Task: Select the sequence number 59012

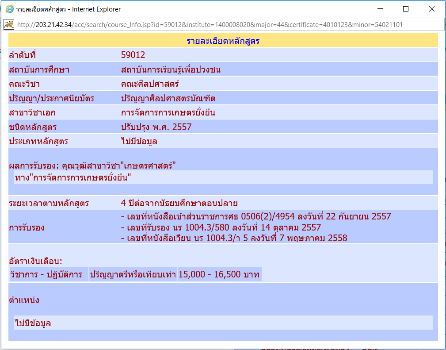Action: 133,55
